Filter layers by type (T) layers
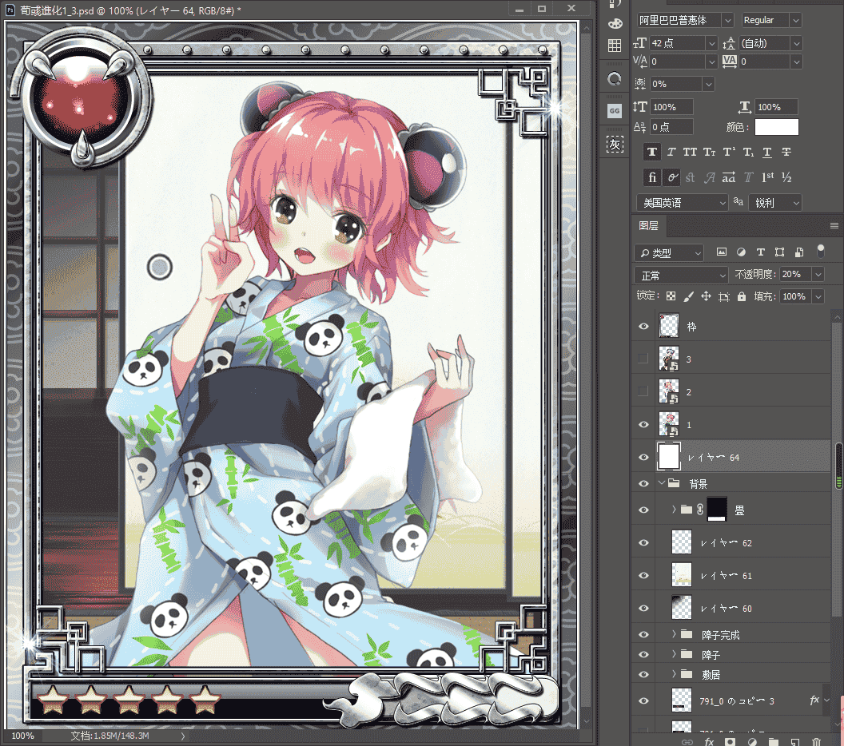 point(761,252)
